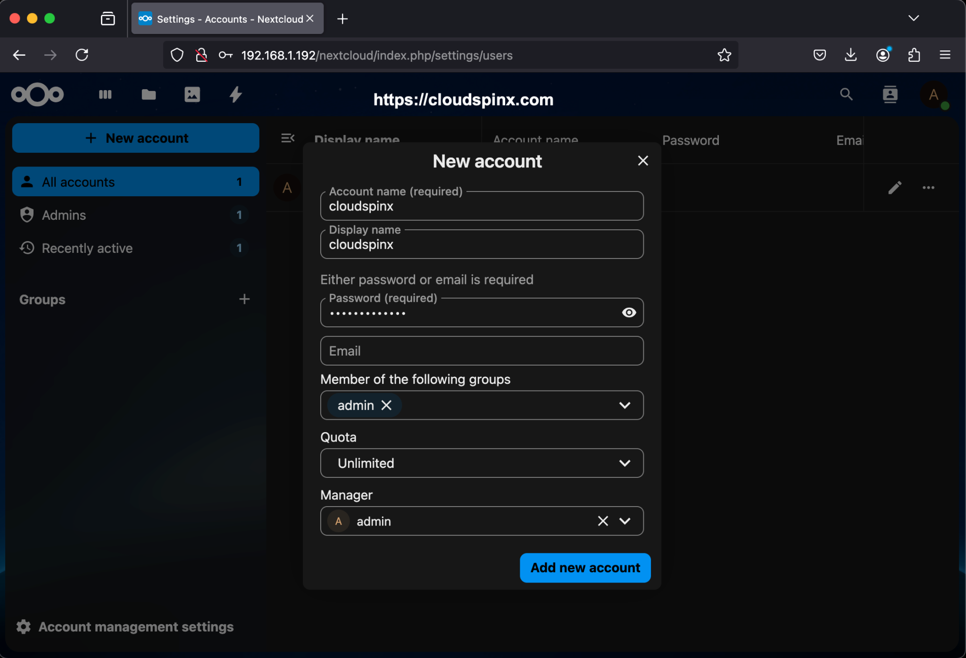Image resolution: width=966 pixels, height=658 pixels.
Task: Edit the admin account with the pencil icon
Action: tap(894, 187)
